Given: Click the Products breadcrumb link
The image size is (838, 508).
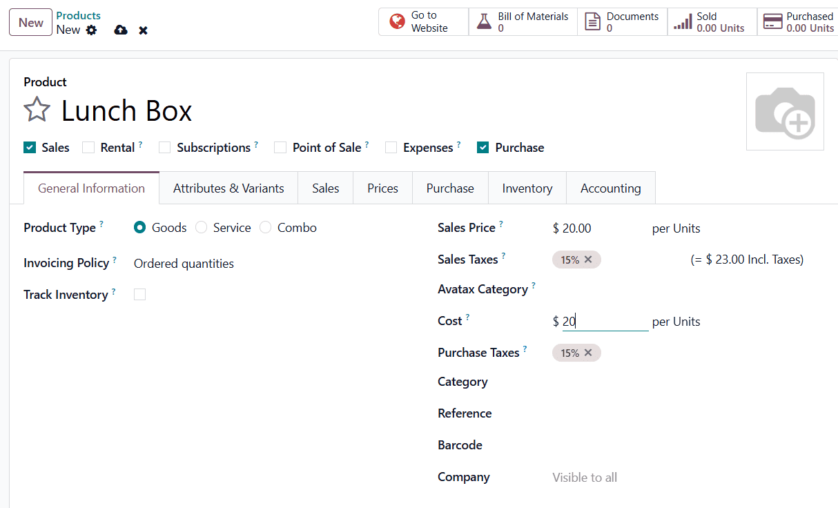Looking at the screenshot, I should 78,15.
